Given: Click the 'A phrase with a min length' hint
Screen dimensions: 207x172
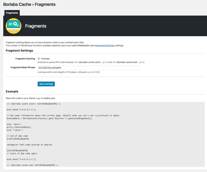Looking at the screenshot, I should [68, 72].
